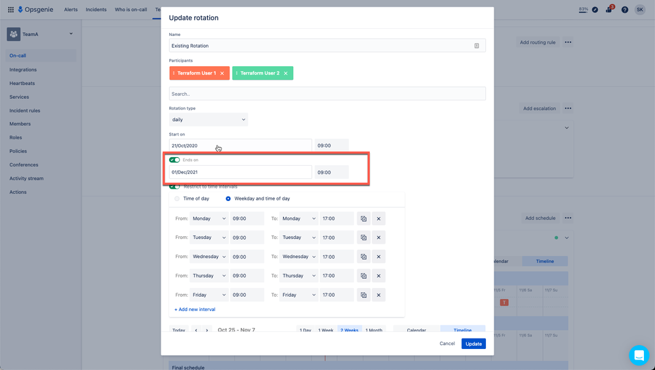Screen dimensions: 655x370
Task: Copy the Tuesday interval row
Action: click(363, 238)
